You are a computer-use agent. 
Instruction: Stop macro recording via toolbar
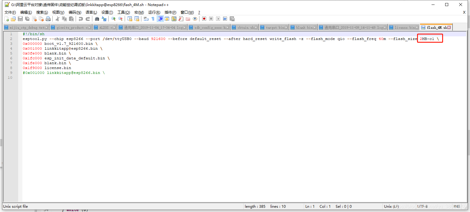(x=211, y=19)
